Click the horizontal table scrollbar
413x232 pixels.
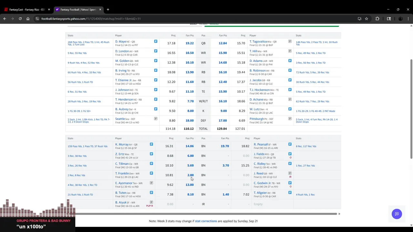click(205, 214)
